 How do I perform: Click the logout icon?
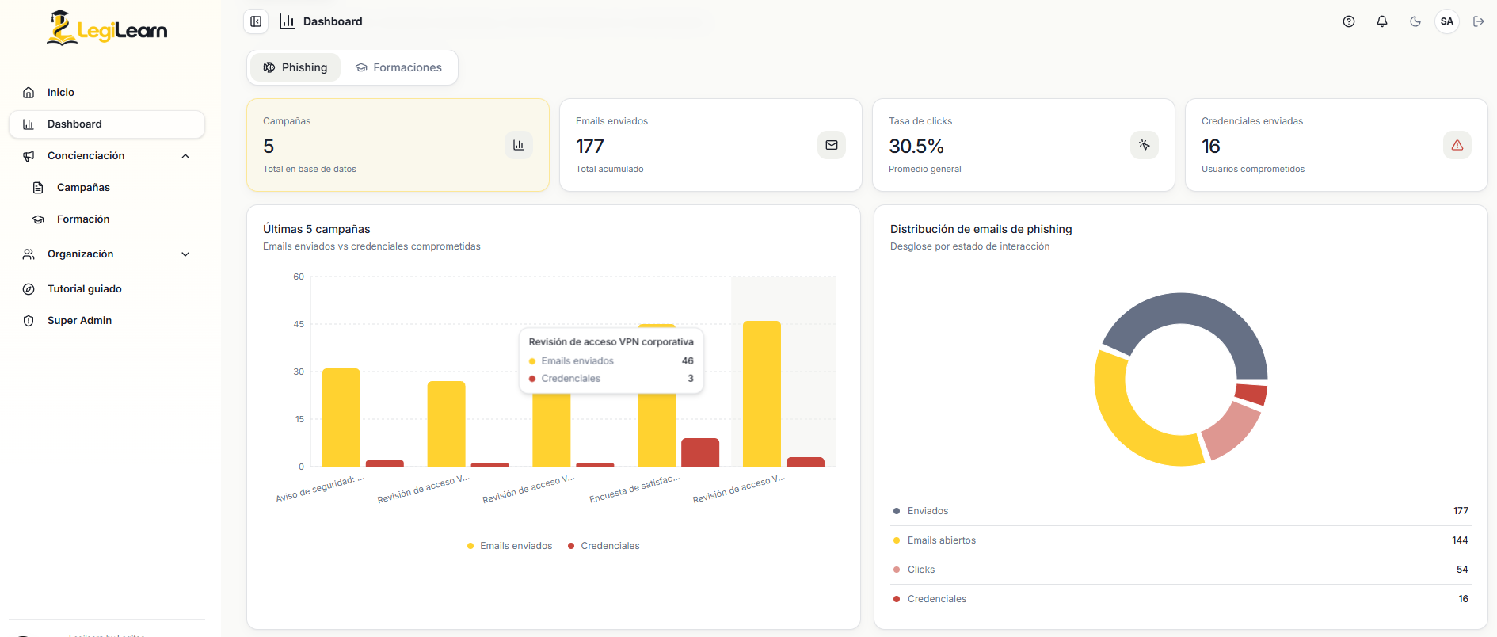1479,21
